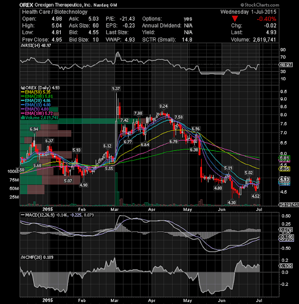Click the bar-chart icon before the Volume legend
This screenshot has width=299, height=304.
[x=23, y=118]
